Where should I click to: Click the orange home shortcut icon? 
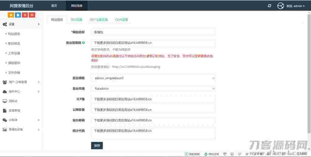click(11, 15)
